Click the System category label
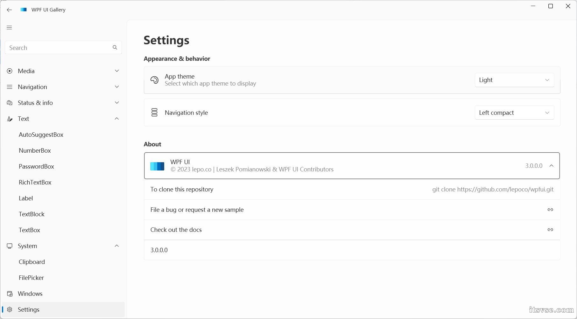Image resolution: width=577 pixels, height=319 pixels. [27, 246]
